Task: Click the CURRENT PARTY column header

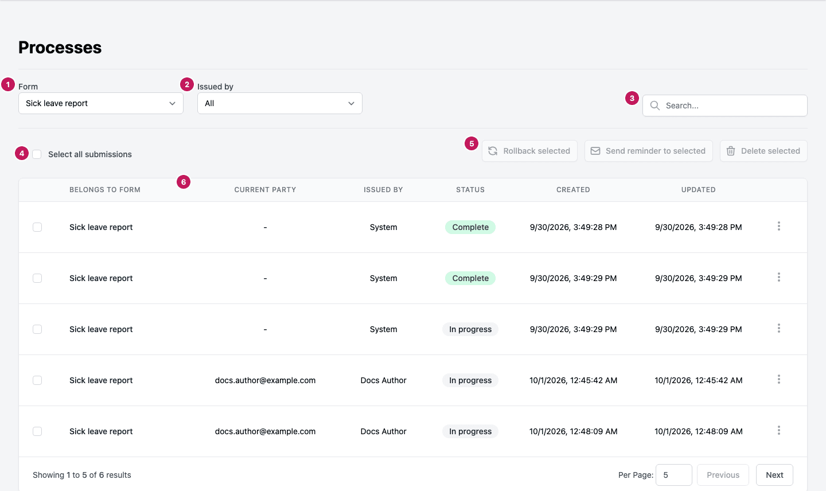Action: pyautogui.click(x=265, y=190)
